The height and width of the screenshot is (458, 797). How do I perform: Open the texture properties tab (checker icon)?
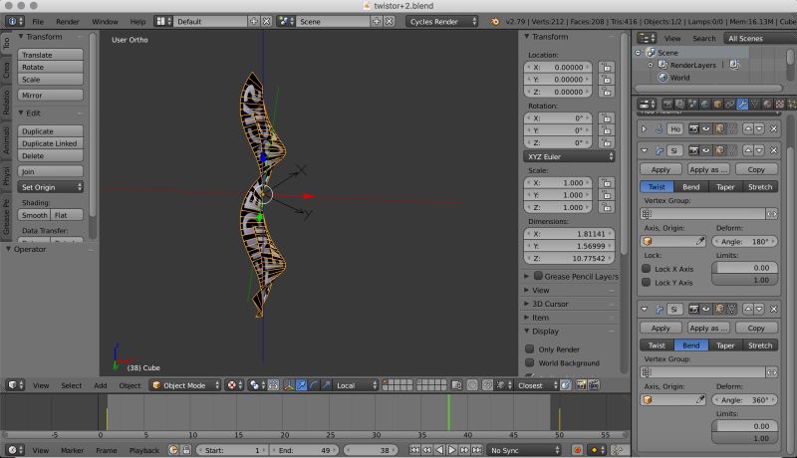(780, 105)
